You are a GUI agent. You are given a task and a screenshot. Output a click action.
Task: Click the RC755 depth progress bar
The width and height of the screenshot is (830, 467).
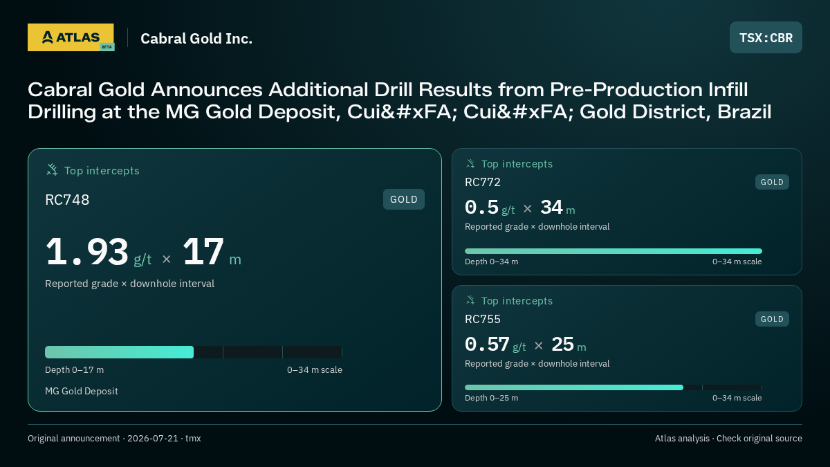tap(614, 387)
